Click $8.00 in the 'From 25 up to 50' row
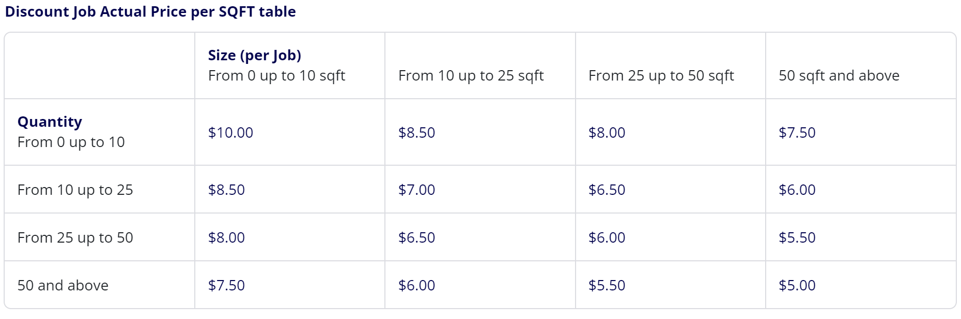 227,237
